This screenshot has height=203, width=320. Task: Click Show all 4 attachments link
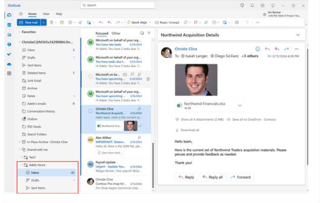200,119
